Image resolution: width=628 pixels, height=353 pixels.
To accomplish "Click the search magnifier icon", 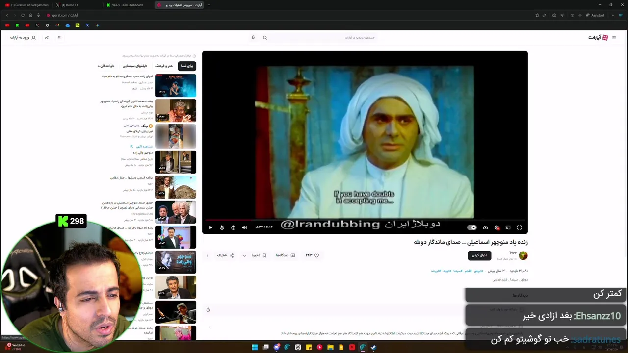I will (265, 37).
